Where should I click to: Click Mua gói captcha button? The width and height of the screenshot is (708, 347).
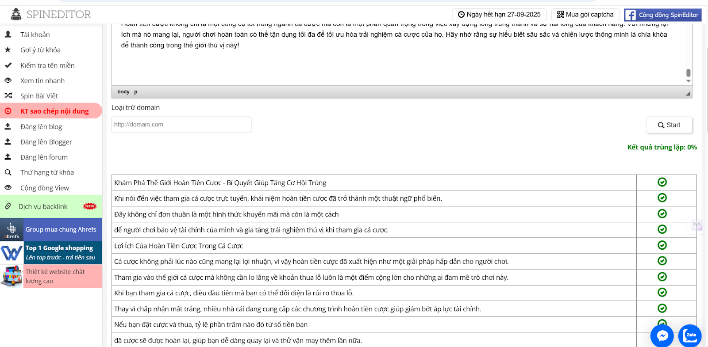(x=585, y=15)
